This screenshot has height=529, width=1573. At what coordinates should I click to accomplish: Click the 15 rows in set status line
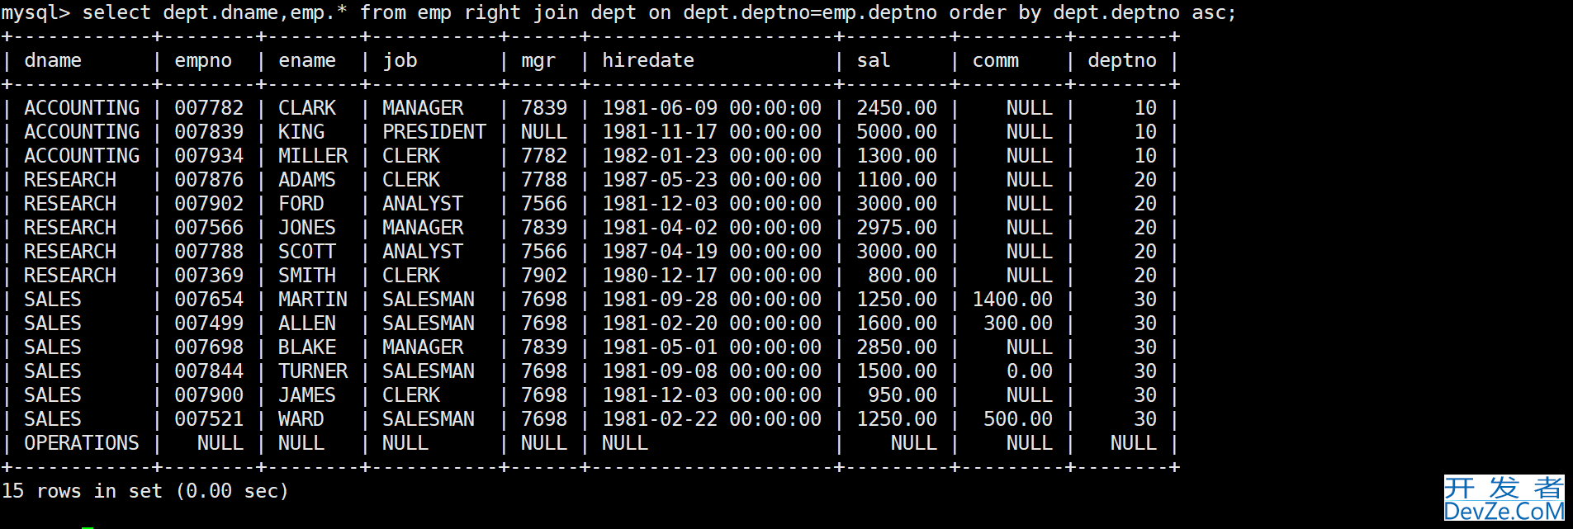coord(145,491)
